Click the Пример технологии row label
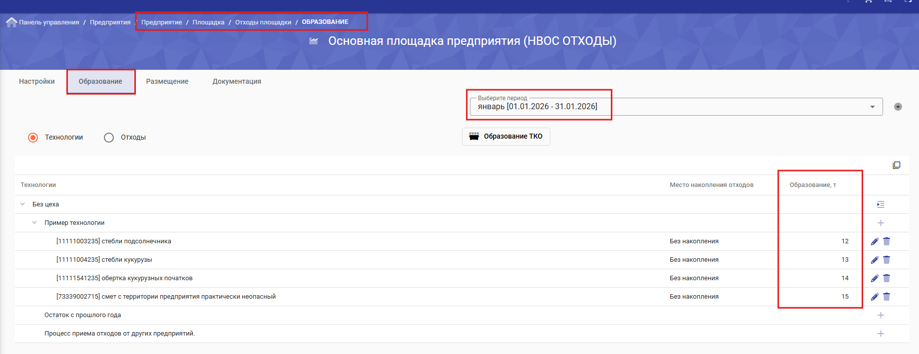Image resolution: width=919 pixels, height=354 pixels. tap(74, 223)
